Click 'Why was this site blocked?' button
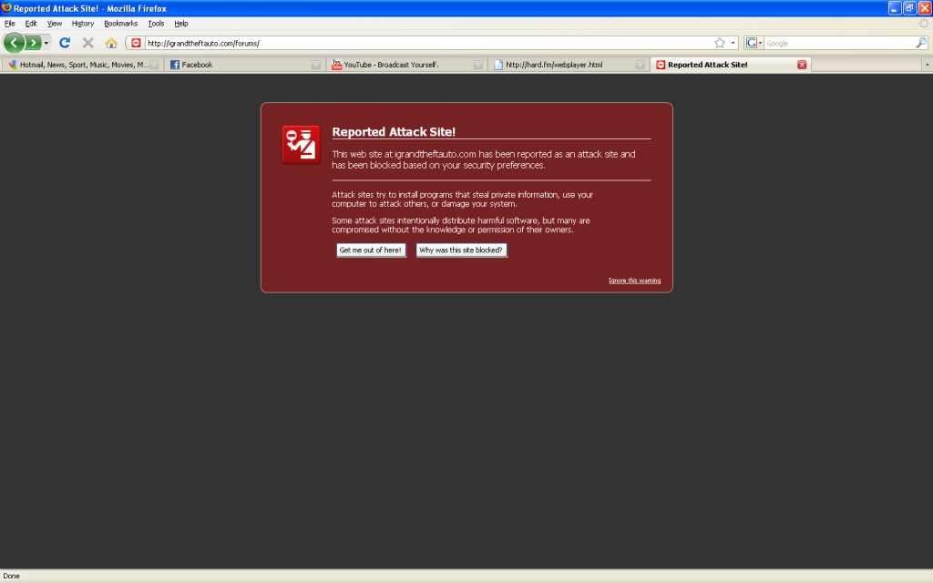This screenshot has height=583, width=933. click(461, 251)
